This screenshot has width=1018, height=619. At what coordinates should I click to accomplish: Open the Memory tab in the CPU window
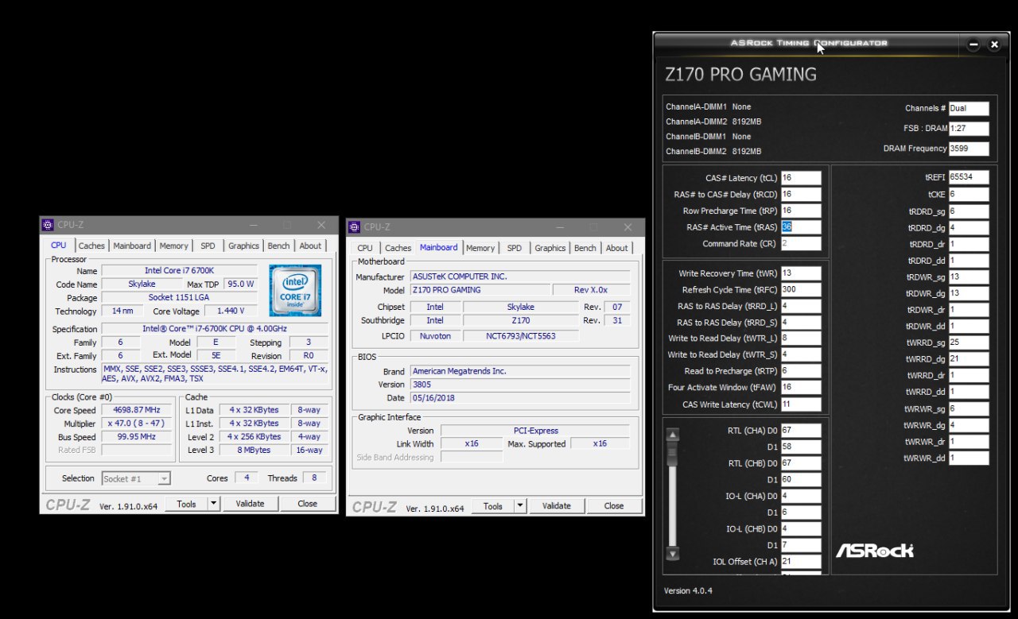173,246
